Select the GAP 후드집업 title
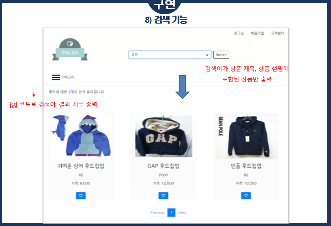This screenshot has width=331, height=226. point(164,166)
